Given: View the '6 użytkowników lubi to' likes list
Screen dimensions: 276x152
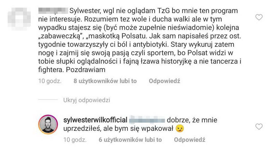Looking at the screenshot, I should click(x=130, y=139).
